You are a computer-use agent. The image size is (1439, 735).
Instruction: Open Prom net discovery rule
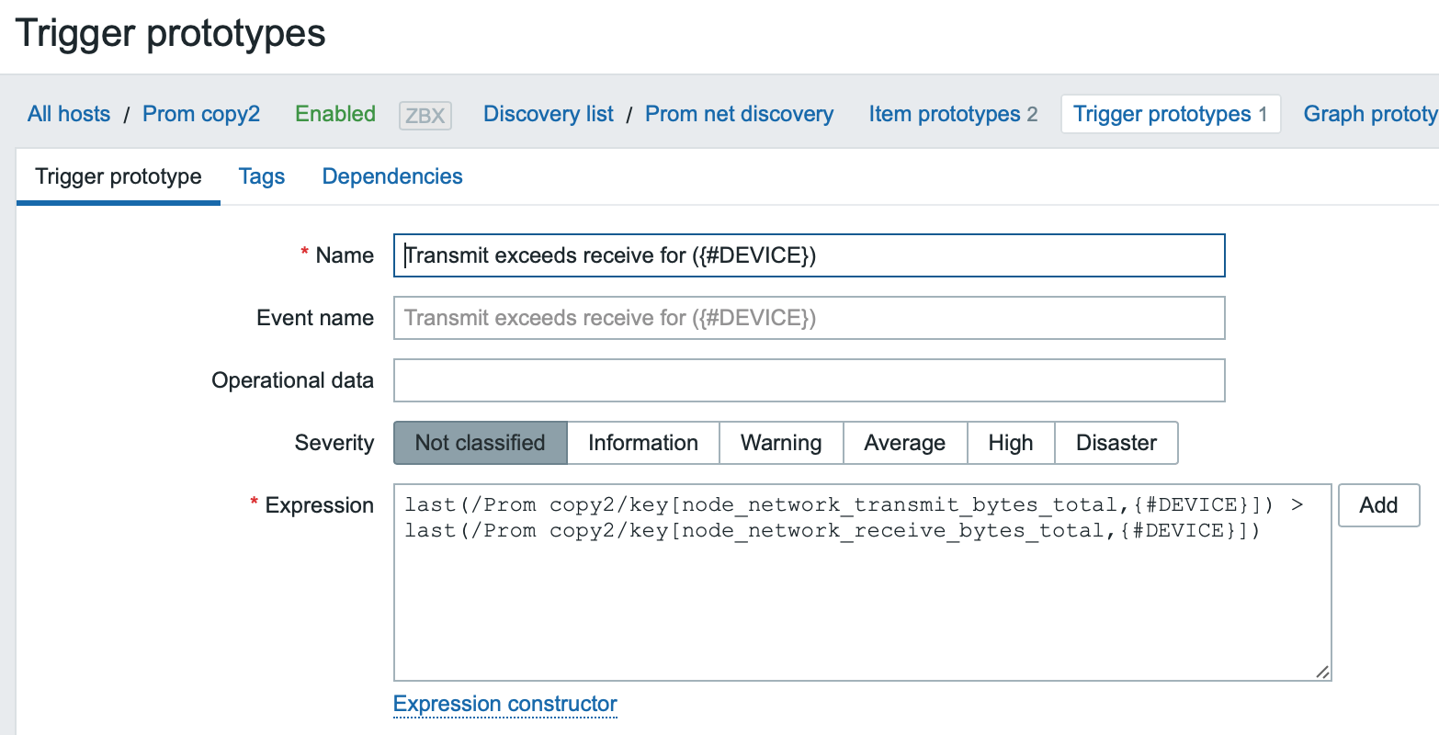coord(739,114)
